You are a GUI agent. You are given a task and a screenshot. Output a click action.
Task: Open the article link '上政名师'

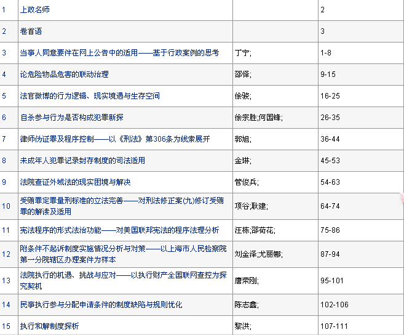(x=34, y=10)
